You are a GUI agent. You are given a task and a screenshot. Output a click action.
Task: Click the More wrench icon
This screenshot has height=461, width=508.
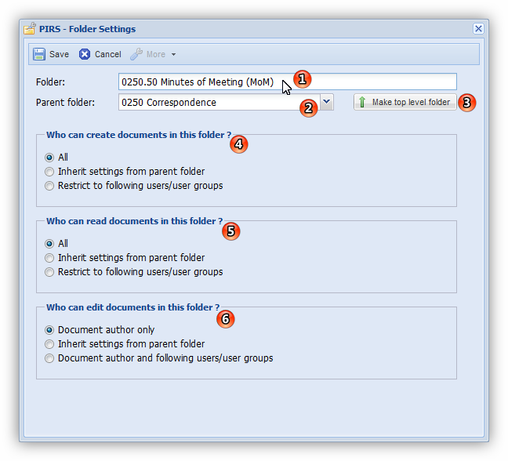pyautogui.click(x=136, y=54)
